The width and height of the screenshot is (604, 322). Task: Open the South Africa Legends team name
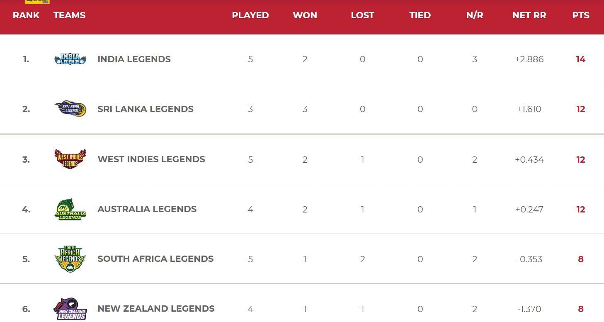[155, 259]
